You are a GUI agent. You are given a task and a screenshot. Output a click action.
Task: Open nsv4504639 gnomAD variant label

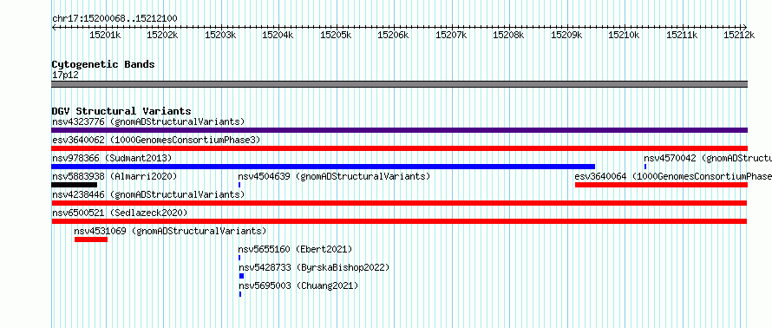pyautogui.click(x=334, y=176)
